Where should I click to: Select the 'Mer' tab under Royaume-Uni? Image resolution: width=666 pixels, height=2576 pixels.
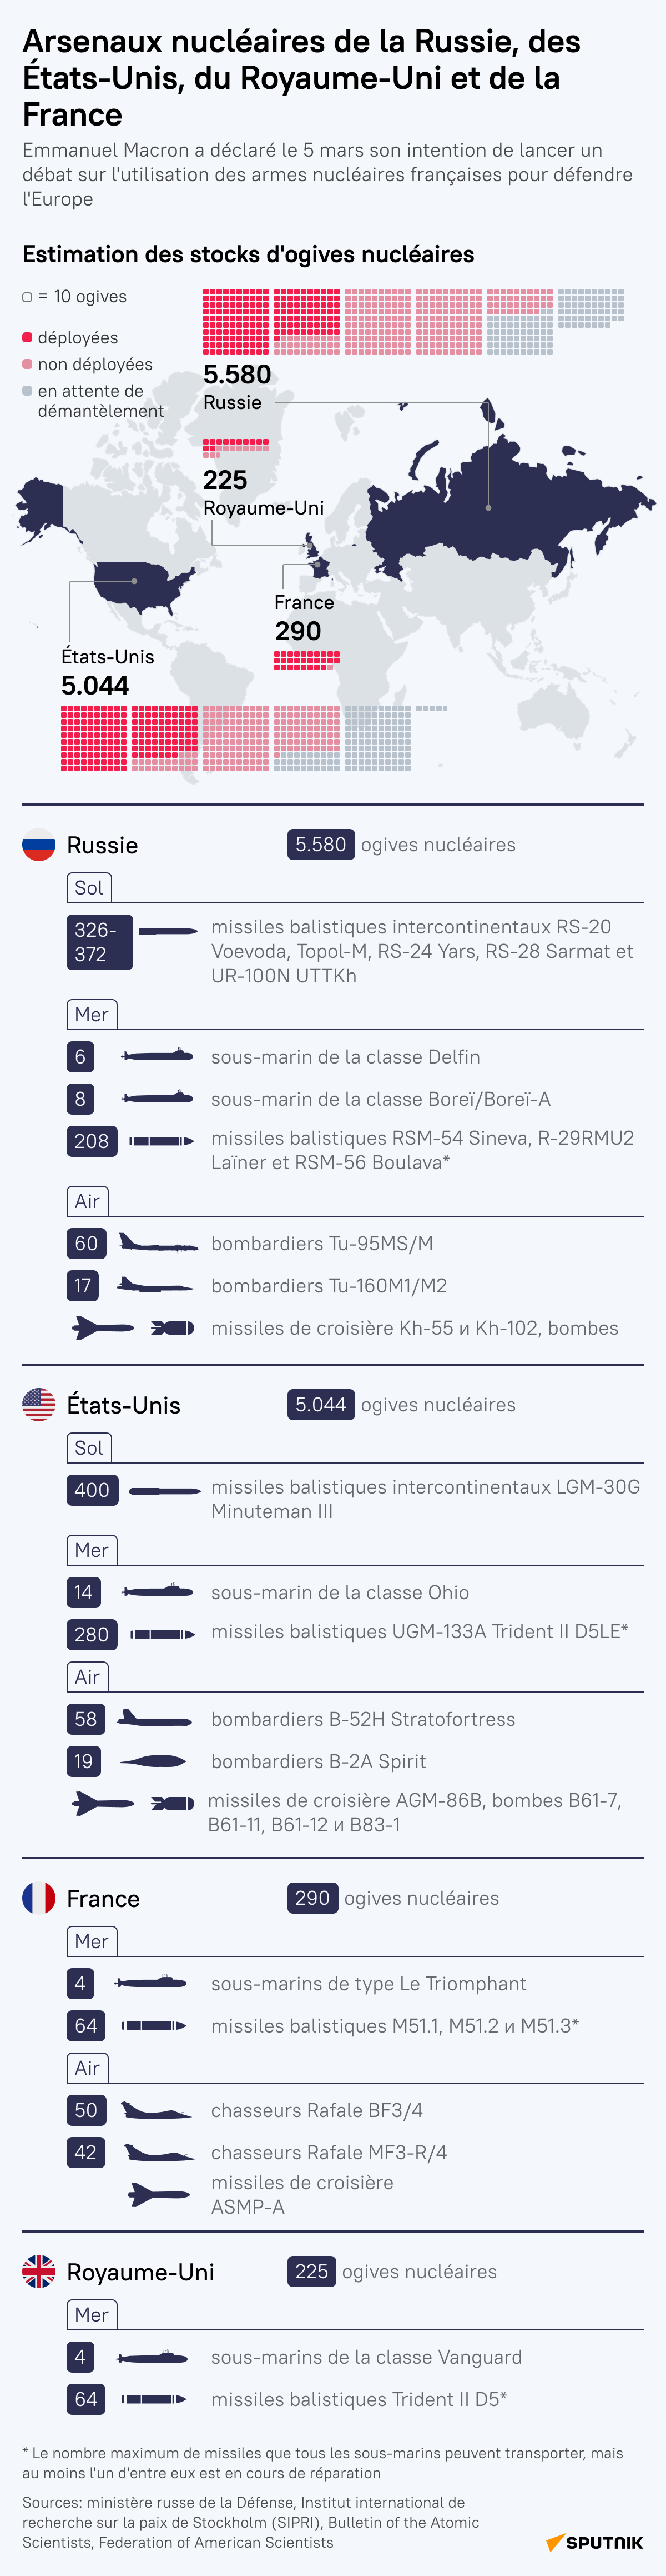tap(91, 2314)
